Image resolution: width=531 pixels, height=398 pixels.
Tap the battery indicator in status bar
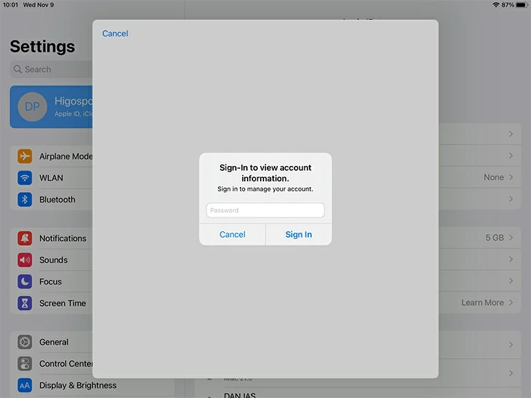point(521,5)
